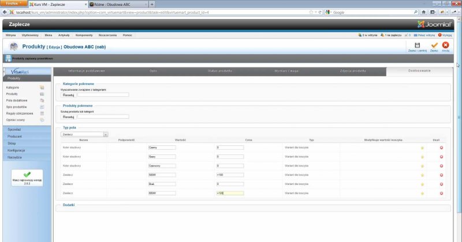
Task: Click the Zapisz checkmark icon
Action: click(434, 45)
